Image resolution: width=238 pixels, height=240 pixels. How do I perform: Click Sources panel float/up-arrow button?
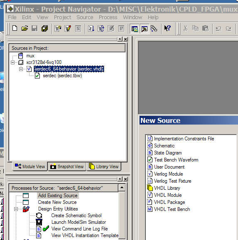tap(120, 39)
